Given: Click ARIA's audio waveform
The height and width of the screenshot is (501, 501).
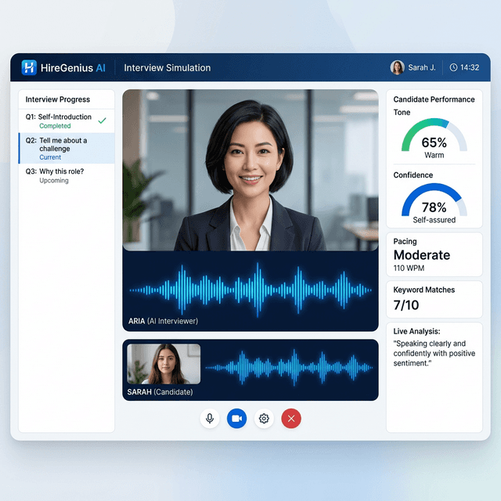Looking at the screenshot, I should tap(250, 290).
